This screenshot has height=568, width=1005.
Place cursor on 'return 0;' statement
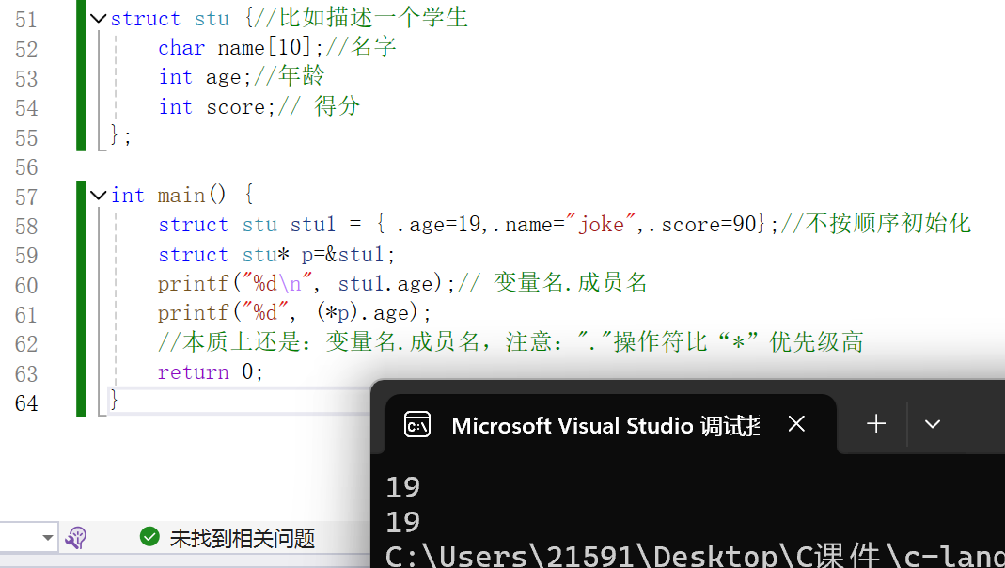click(211, 372)
